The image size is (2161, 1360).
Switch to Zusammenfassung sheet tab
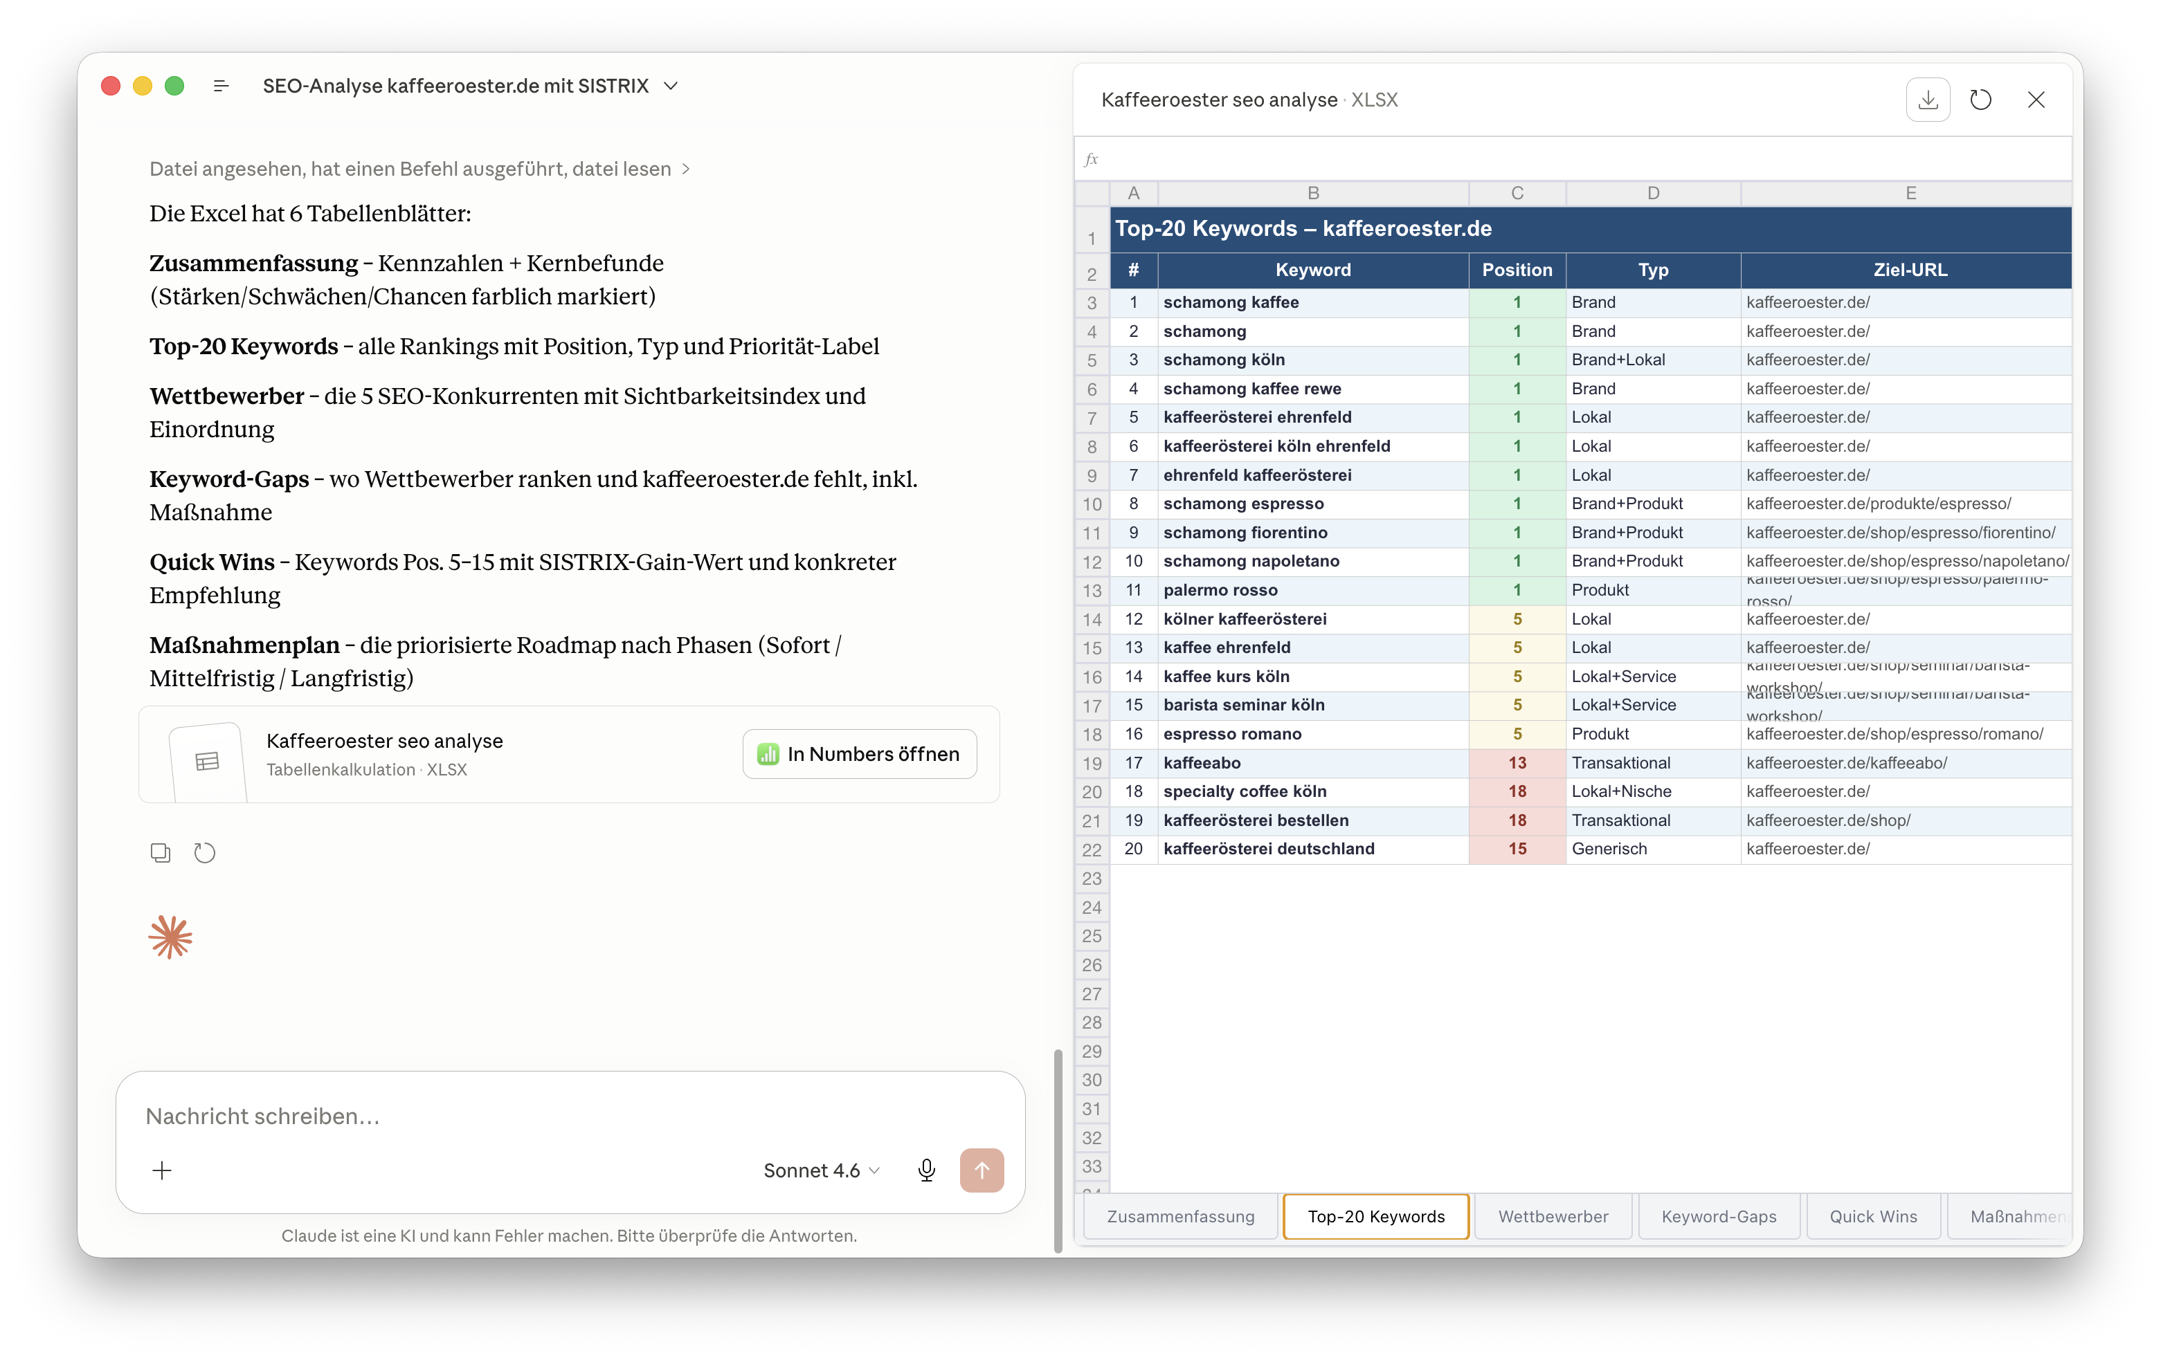coord(1180,1217)
